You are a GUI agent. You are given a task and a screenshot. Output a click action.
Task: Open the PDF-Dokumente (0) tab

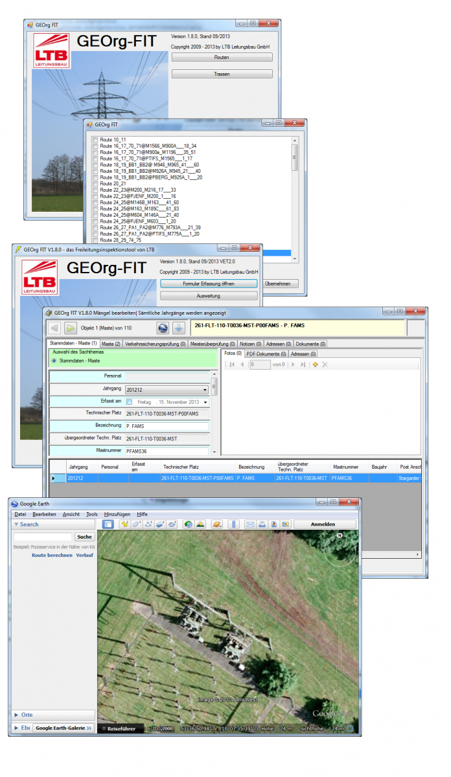click(266, 354)
